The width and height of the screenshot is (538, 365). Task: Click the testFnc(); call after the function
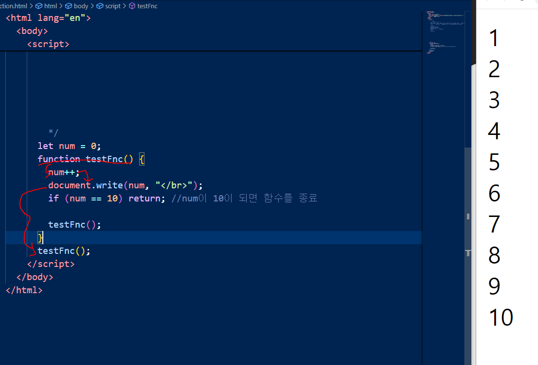click(64, 250)
